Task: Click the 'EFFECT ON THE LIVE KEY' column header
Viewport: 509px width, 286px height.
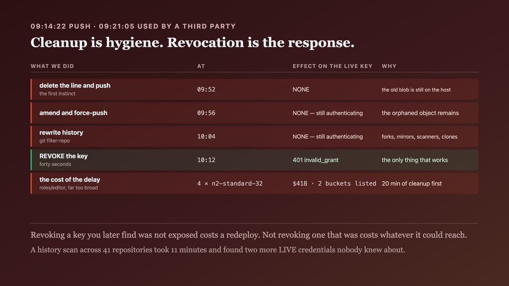Action: pyautogui.click(x=333, y=66)
